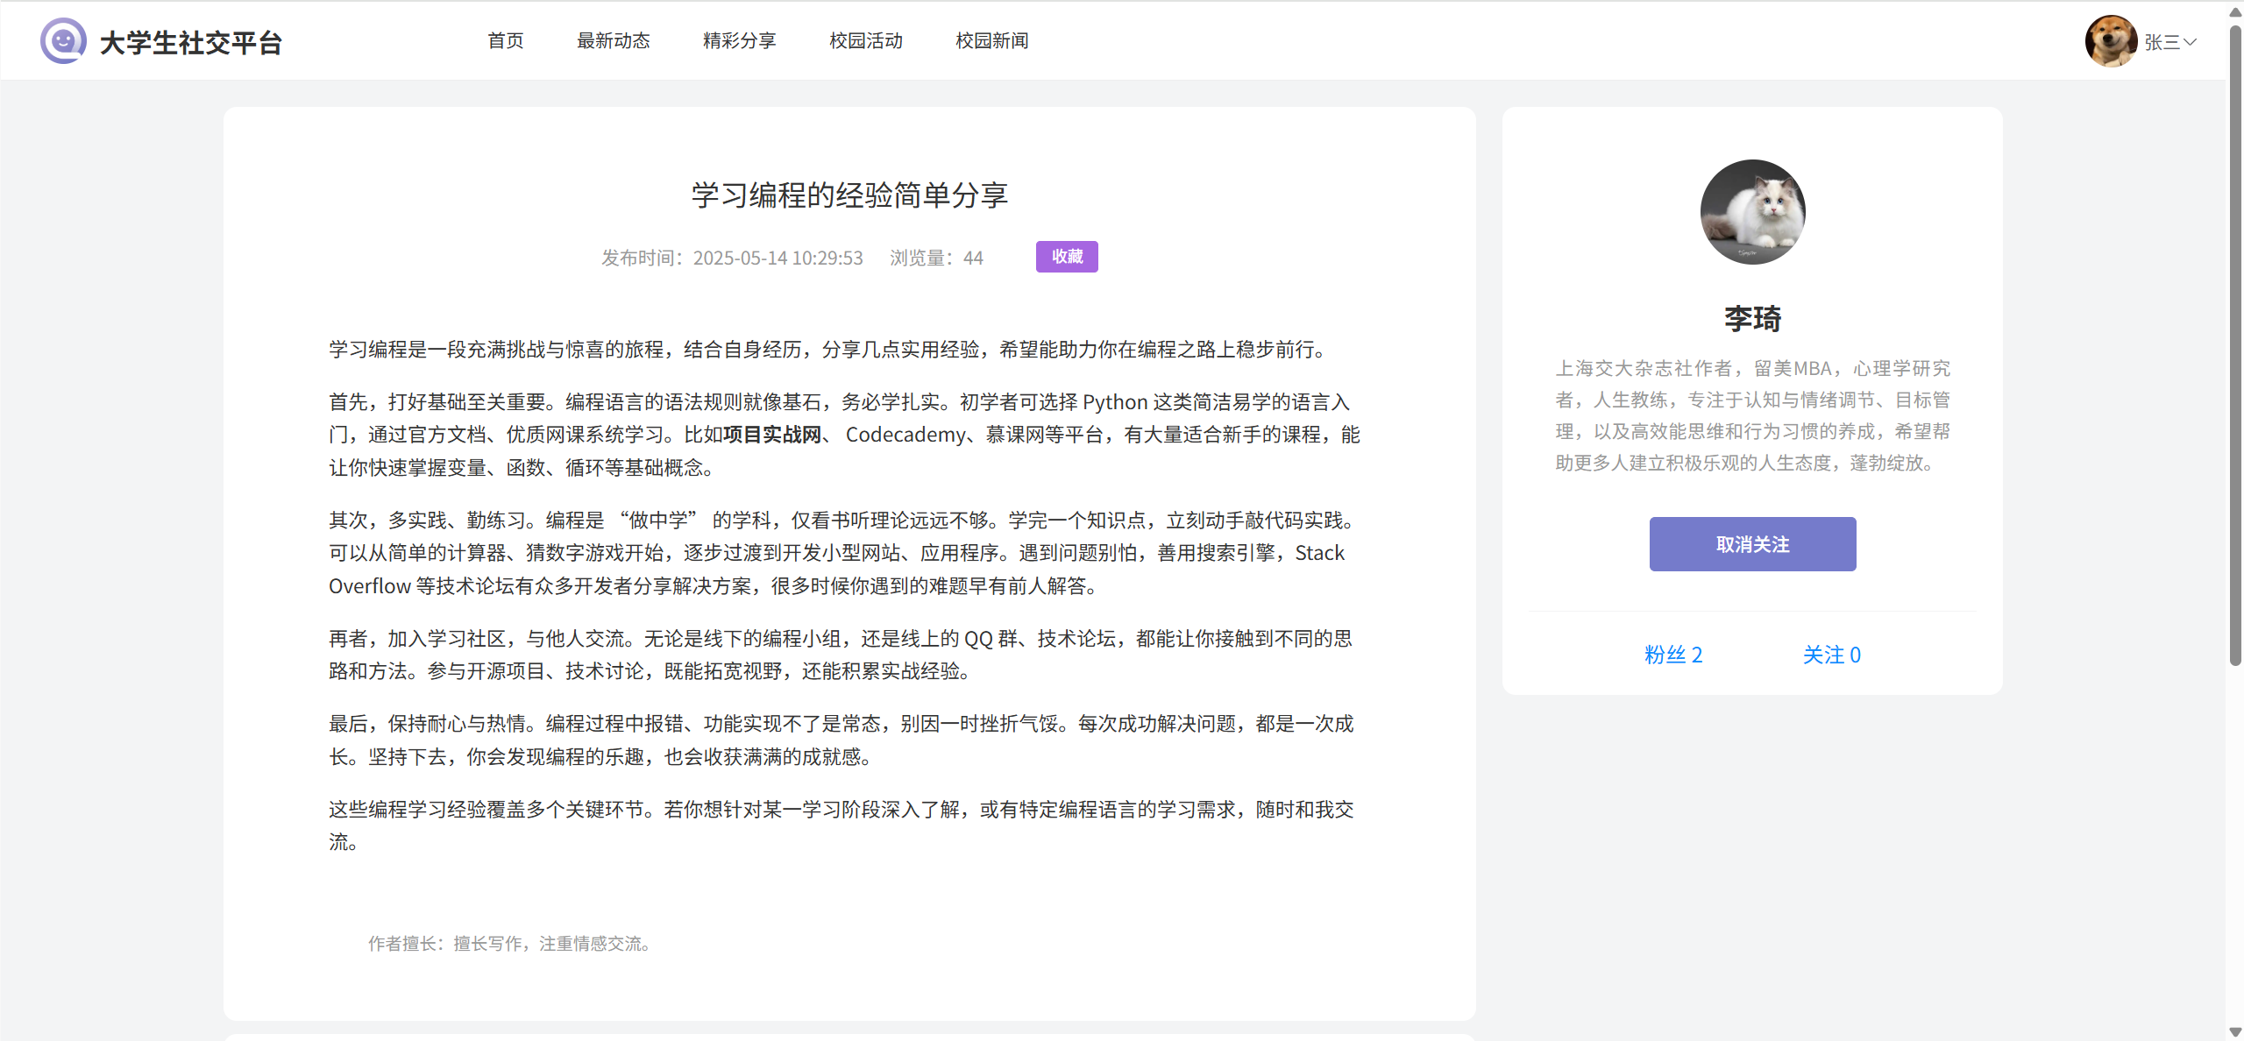Click the article title 学习编程的经验简单分享

[x=849, y=195]
